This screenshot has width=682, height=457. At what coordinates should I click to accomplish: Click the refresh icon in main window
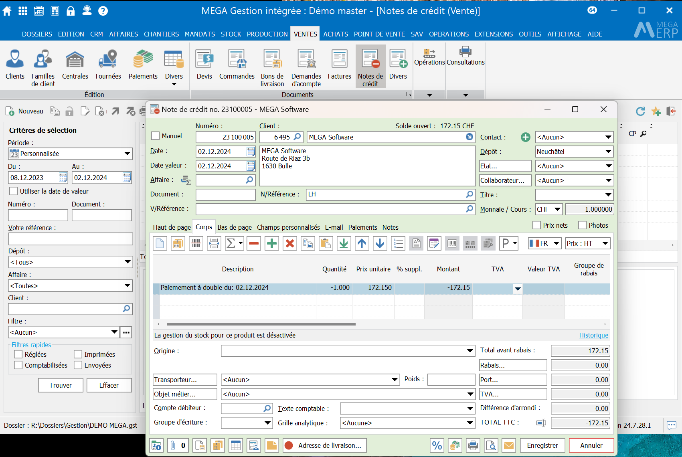pos(640,111)
